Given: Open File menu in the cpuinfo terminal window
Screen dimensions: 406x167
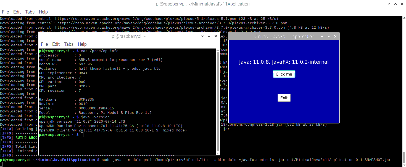Looking at the screenshot, I should tap(44, 44).
